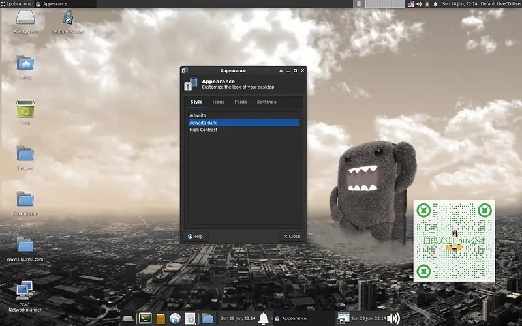The width and height of the screenshot is (522, 326).
Task: Switch to the first workspace in pager
Action: [359, 4]
